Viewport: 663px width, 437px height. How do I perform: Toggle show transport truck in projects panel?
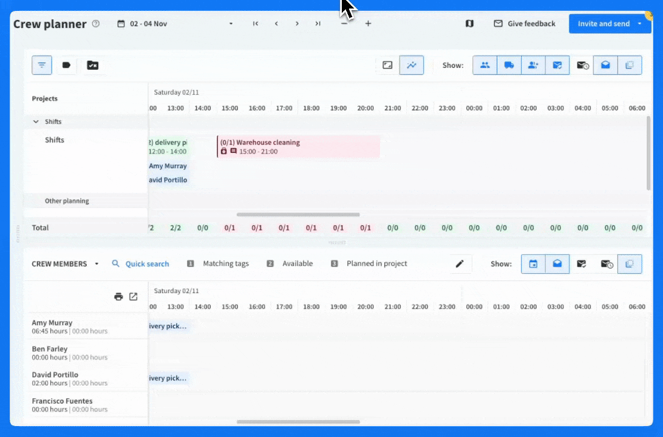[x=509, y=65]
